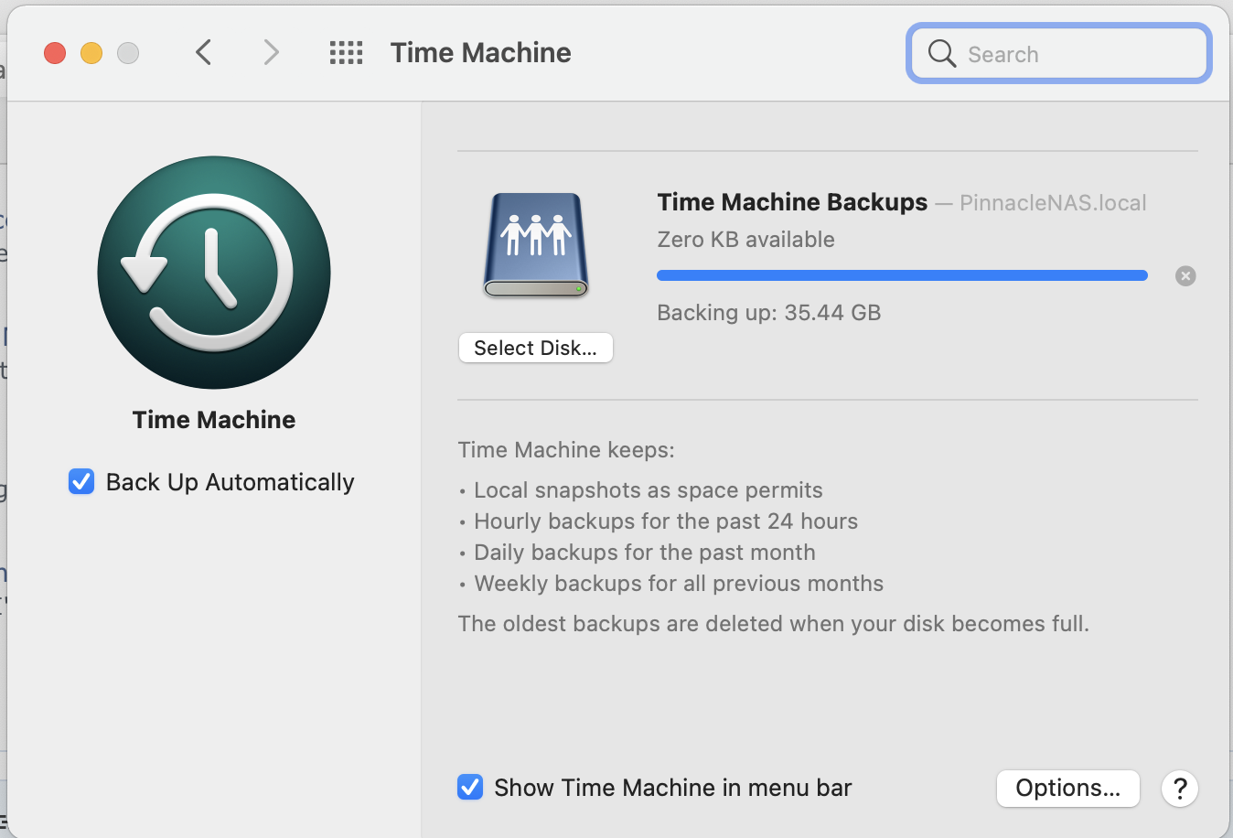This screenshot has height=838, width=1233.
Task: Uncheck Show Time Machine in menu bar
Action: 470,787
